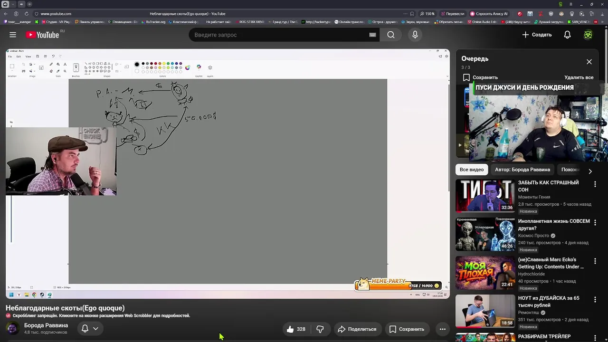Like the video with 328 likes
The height and width of the screenshot is (342, 608).
click(x=295, y=329)
